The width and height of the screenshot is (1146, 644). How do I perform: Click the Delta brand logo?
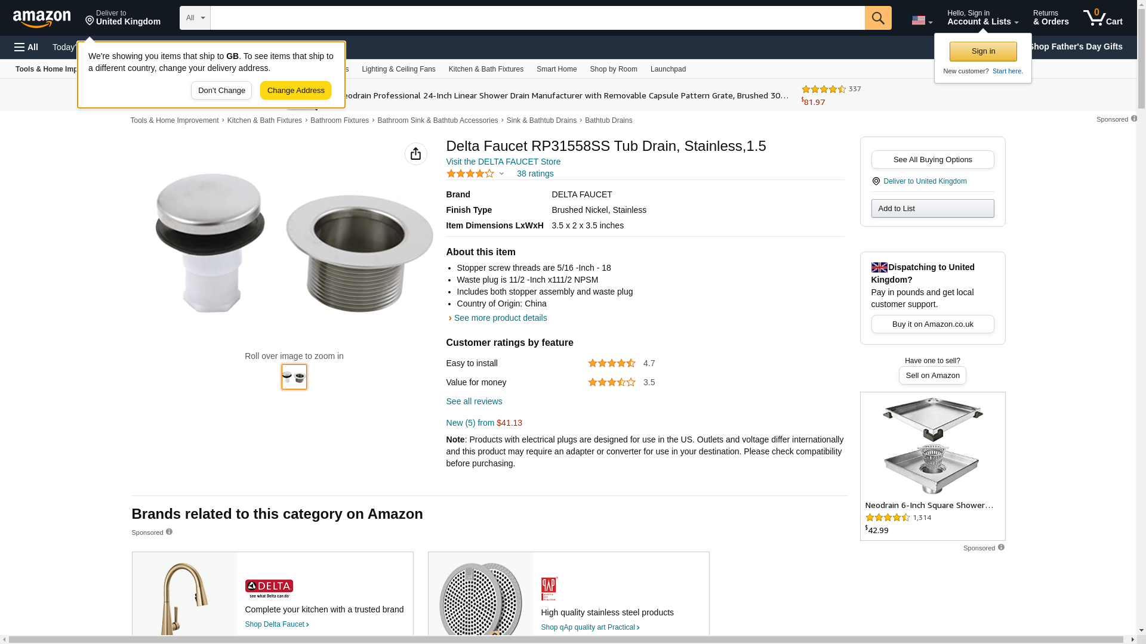[269, 589]
